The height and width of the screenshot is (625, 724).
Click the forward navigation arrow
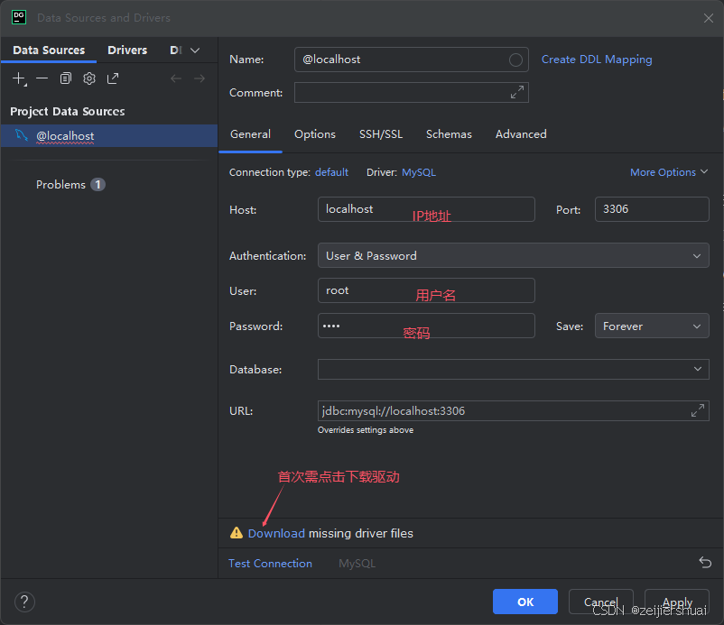click(x=200, y=78)
